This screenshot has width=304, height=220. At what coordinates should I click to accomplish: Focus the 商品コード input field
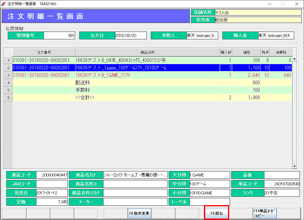[x=52, y=175]
